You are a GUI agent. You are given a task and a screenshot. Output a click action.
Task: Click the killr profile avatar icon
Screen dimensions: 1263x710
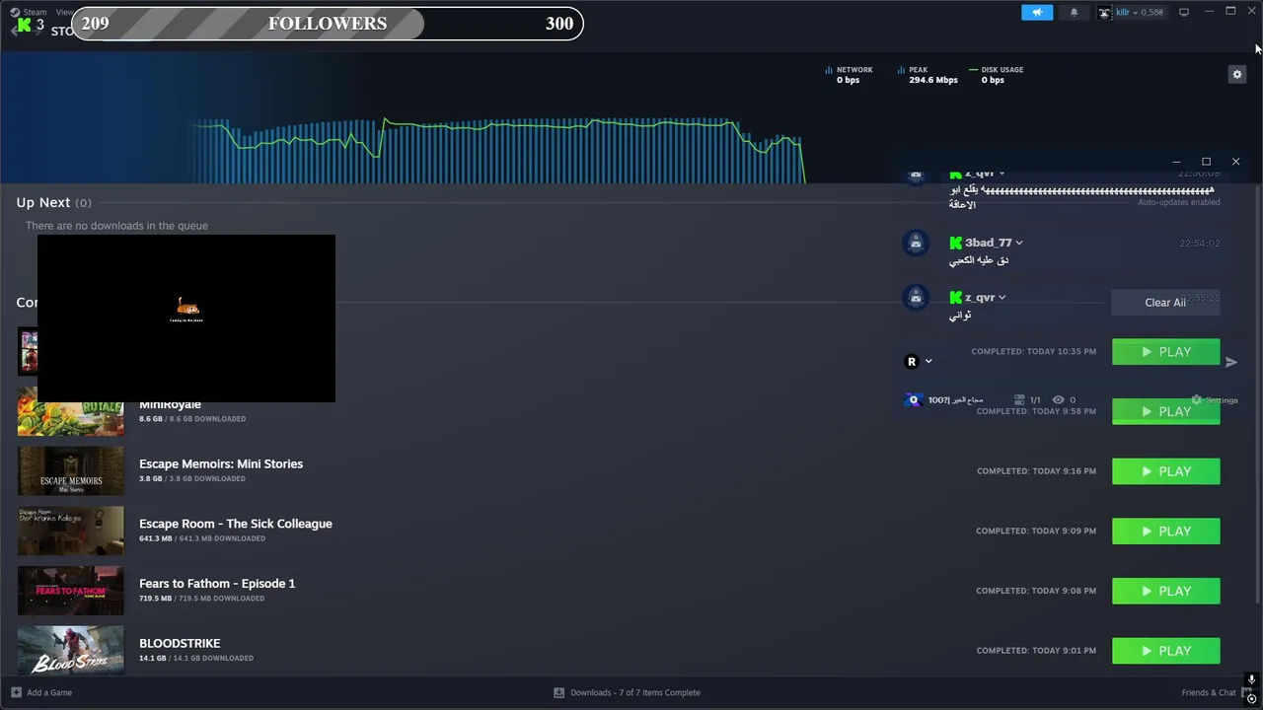point(1105,13)
